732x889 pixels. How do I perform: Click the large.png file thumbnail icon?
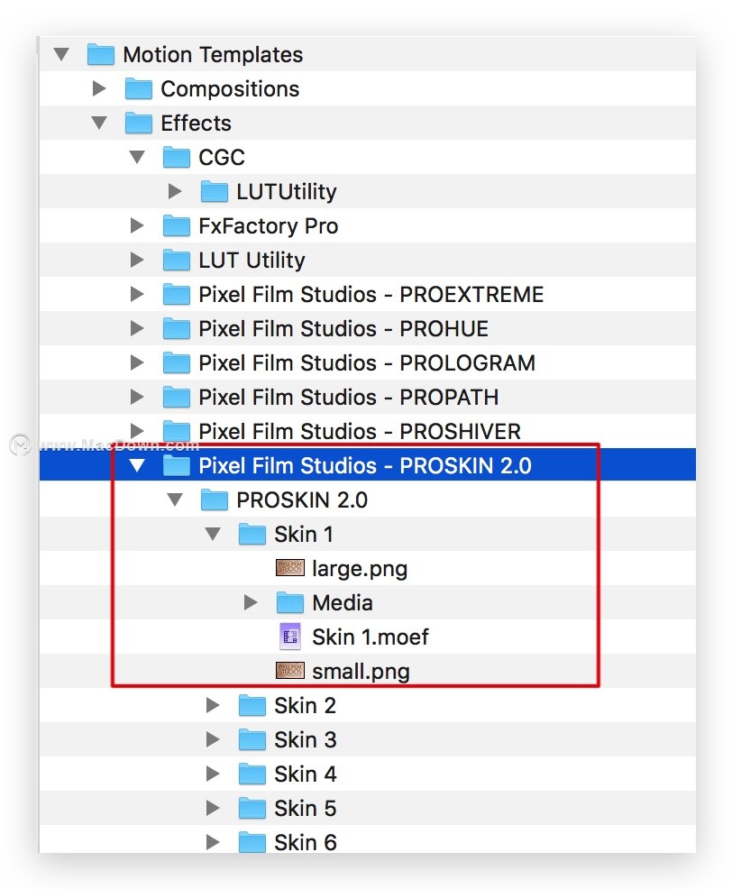(x=289, y=568)
